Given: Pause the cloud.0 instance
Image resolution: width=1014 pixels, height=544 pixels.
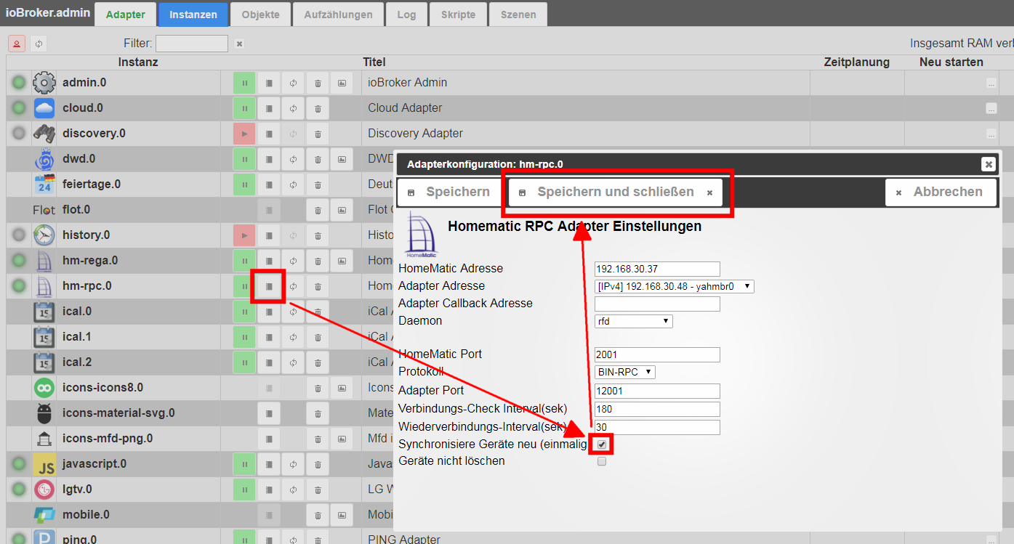Looking at the screenshot, I should [x=244, y=108].
